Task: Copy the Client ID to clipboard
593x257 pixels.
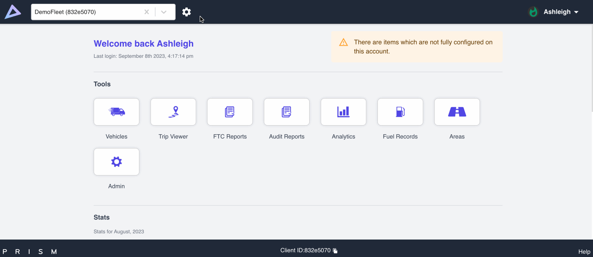Action: pos(335,251)
